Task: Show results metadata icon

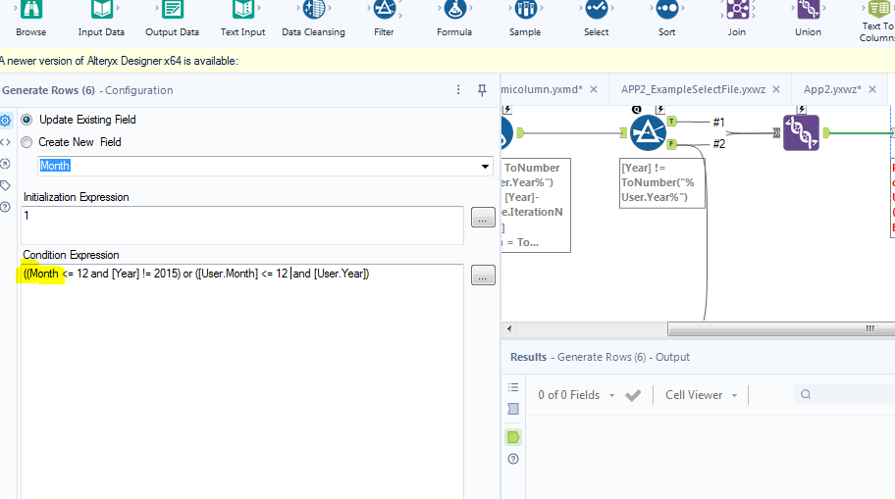Action: point(513,409)
